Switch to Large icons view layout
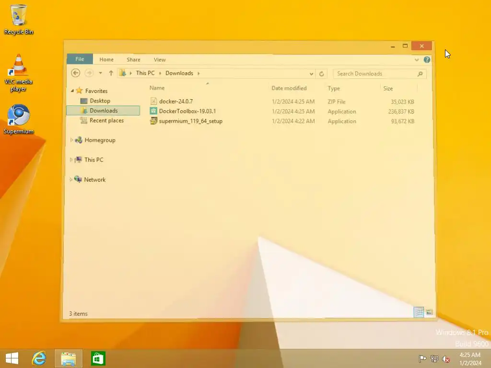This screenshot has width=491, height=368. coord(429,312)
